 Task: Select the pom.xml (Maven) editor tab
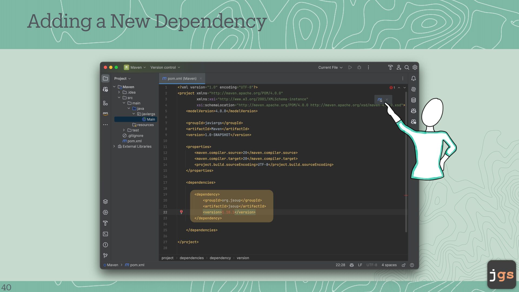(x=182, y=78)
